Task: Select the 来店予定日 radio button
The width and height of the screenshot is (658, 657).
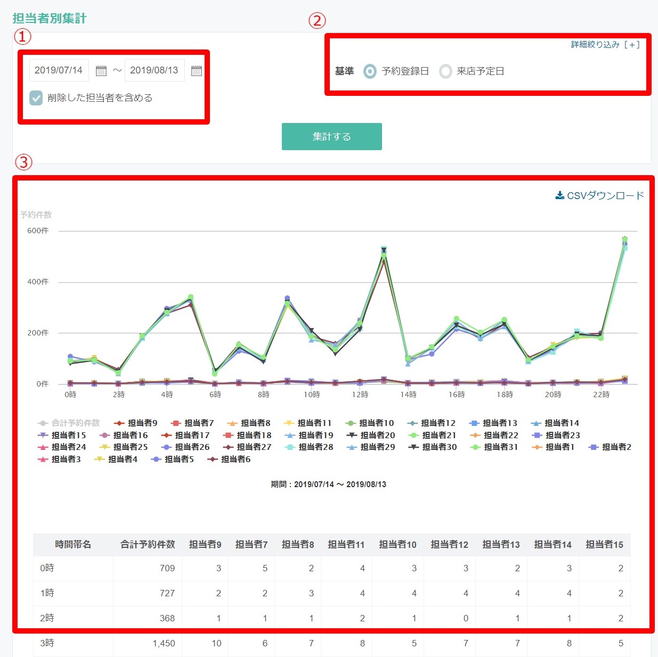Action: (445, 71)
